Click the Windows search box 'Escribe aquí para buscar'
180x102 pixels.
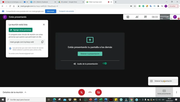(26, 100)
